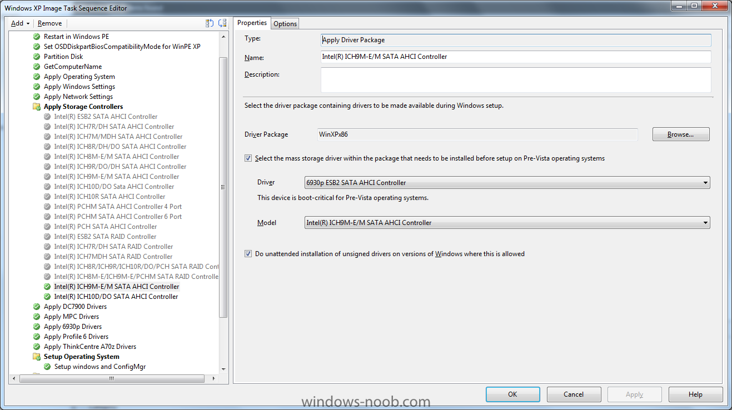
Task: Click the grey icon beside PCHM Controller 4 Port
Action: (x=47, y=207)
